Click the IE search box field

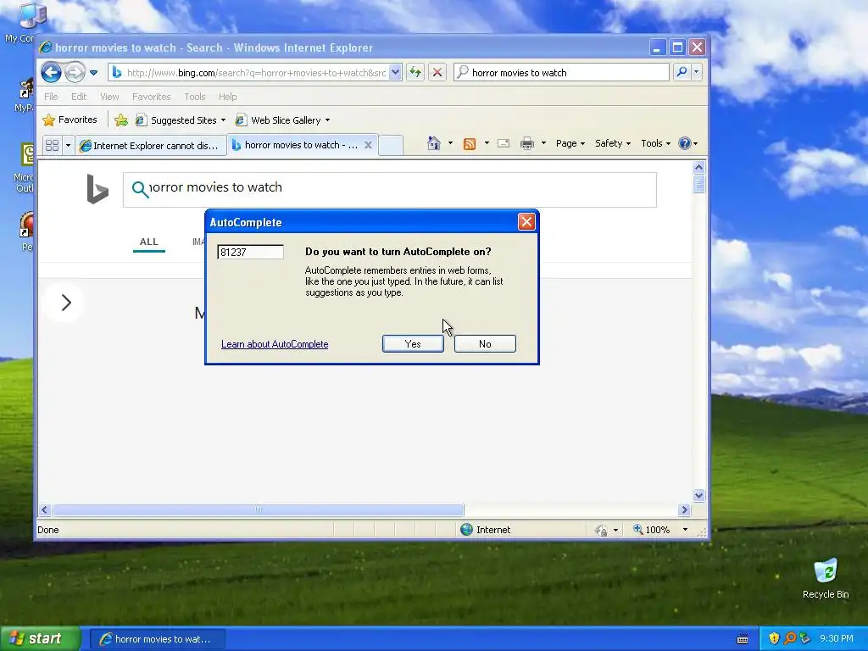pyautogui.click(x=561, y=73)
